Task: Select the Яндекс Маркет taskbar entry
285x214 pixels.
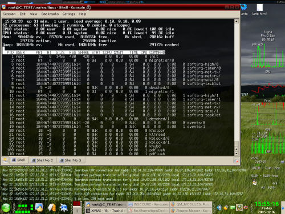Action: pos(191,211)
